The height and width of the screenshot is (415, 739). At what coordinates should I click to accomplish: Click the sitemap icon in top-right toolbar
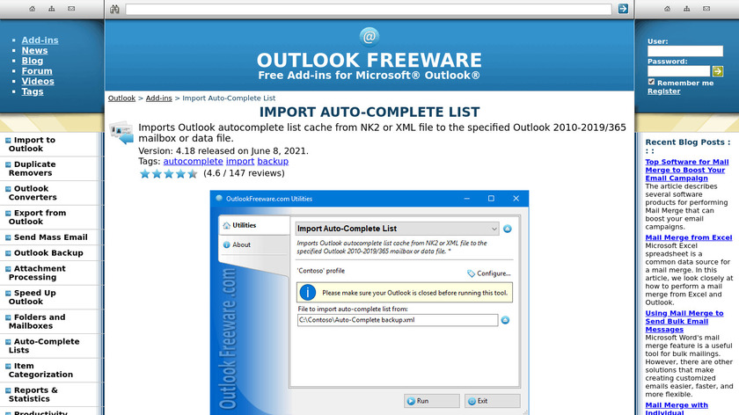(x=687, y=9)
